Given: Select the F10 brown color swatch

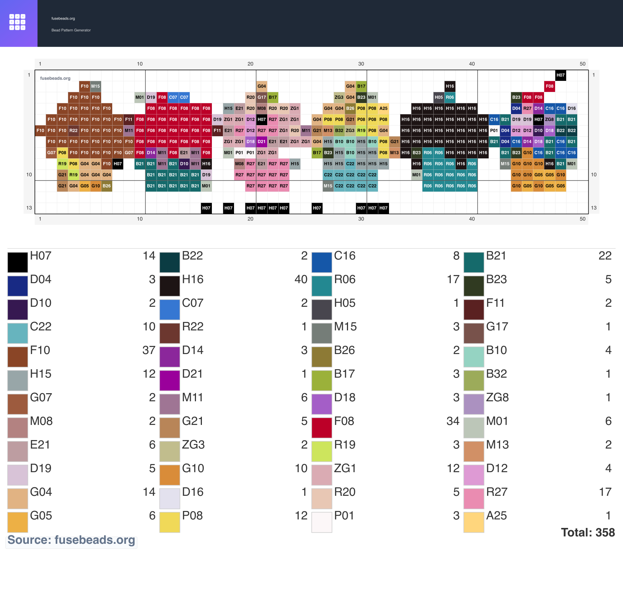Looking at the screenshot, I should point(18,357).
